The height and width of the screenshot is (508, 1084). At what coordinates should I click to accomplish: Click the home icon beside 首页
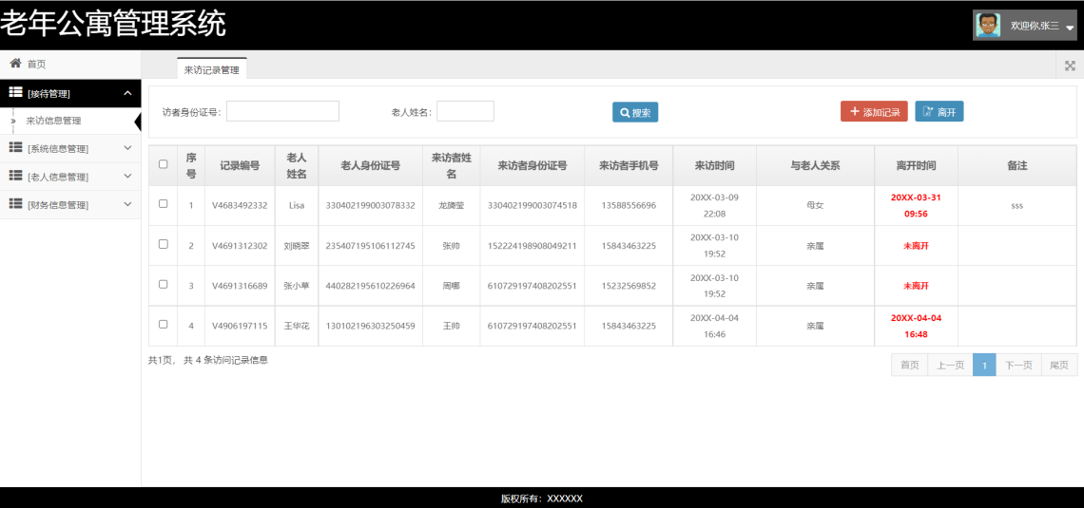(x=15, y=64)
